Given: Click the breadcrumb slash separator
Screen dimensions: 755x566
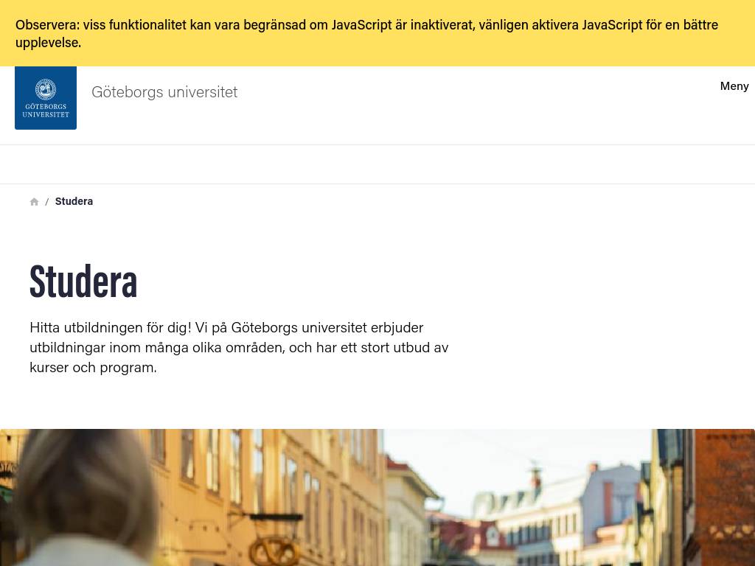Looking at the screenshot, I should coord(46,202).
